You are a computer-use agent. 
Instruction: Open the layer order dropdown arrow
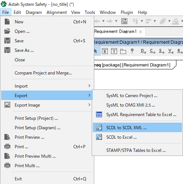coord(169,21)
